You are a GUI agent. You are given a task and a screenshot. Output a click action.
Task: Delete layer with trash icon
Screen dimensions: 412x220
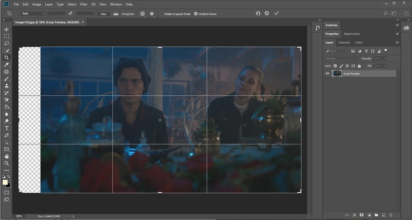coord(391,215)
